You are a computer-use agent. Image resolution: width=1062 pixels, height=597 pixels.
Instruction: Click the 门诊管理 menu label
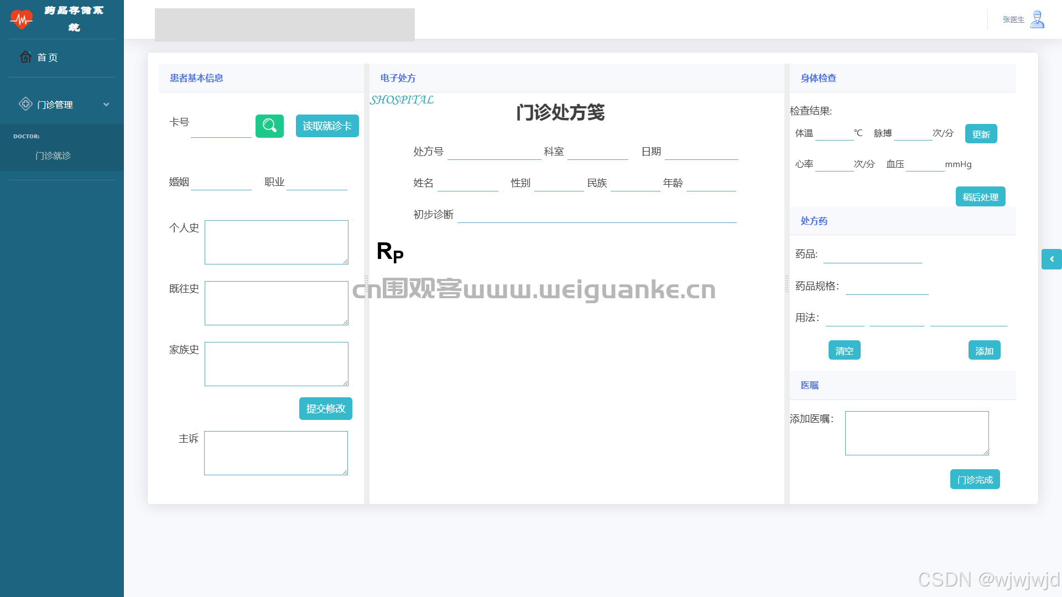click(55, 105)
